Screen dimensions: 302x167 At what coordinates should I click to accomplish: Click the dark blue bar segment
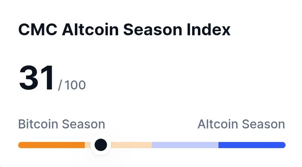pyautogui.click(x=251, y=145)
